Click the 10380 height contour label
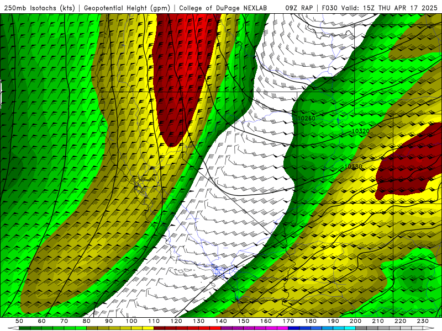The width and height of the screenshot is (442, 331). [353, 167]
